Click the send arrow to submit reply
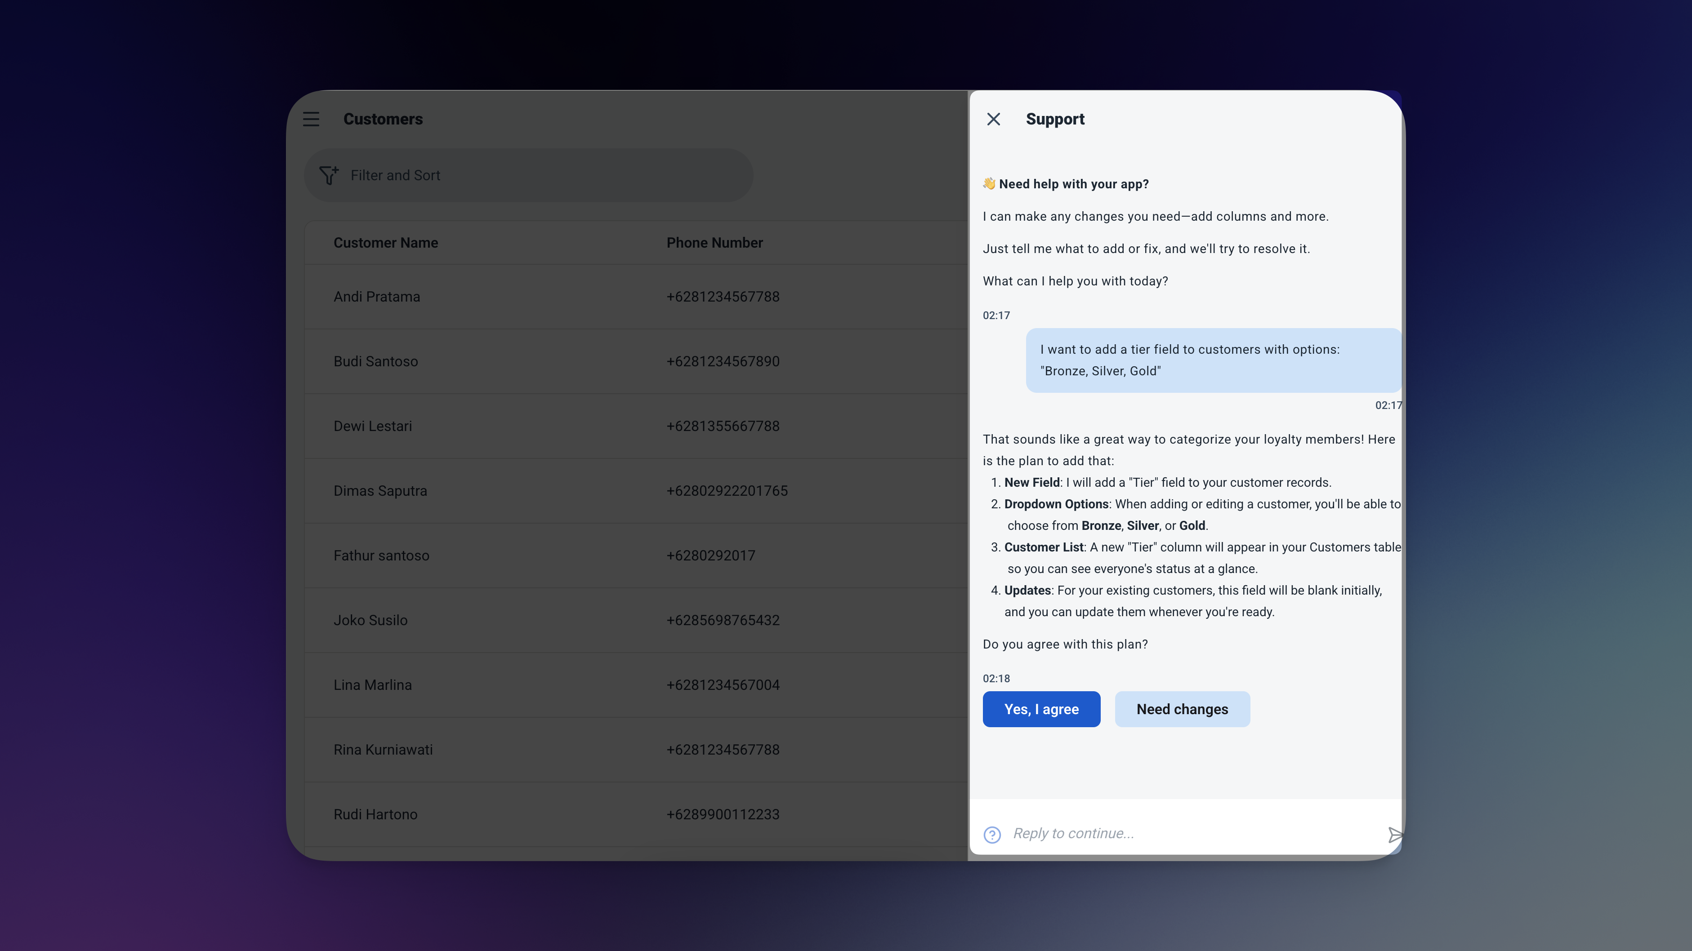Image resolution: width=1692 pixels, height=951 pixels. 1395,835
